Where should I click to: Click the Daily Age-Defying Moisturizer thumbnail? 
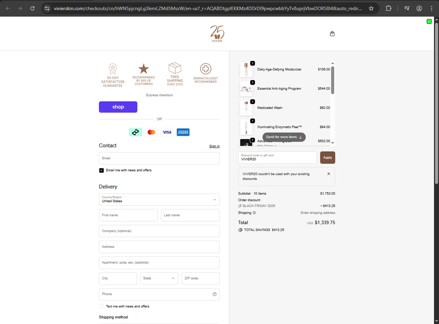tap(246, 70)
